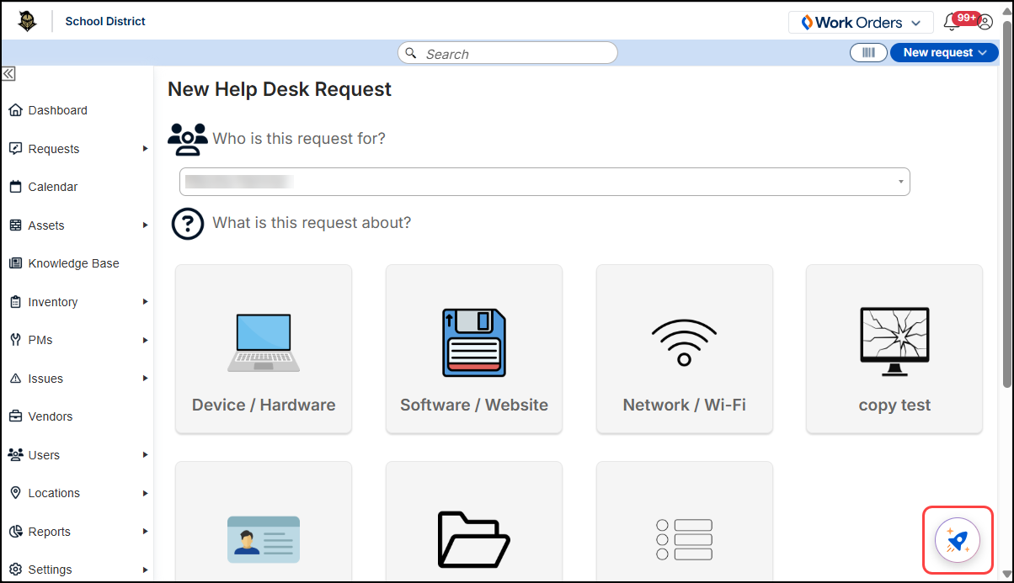The width and height of the screenshot is (1014, 583).
Task: Expand the Assets submenu arrow
Action: click(146, 225)
